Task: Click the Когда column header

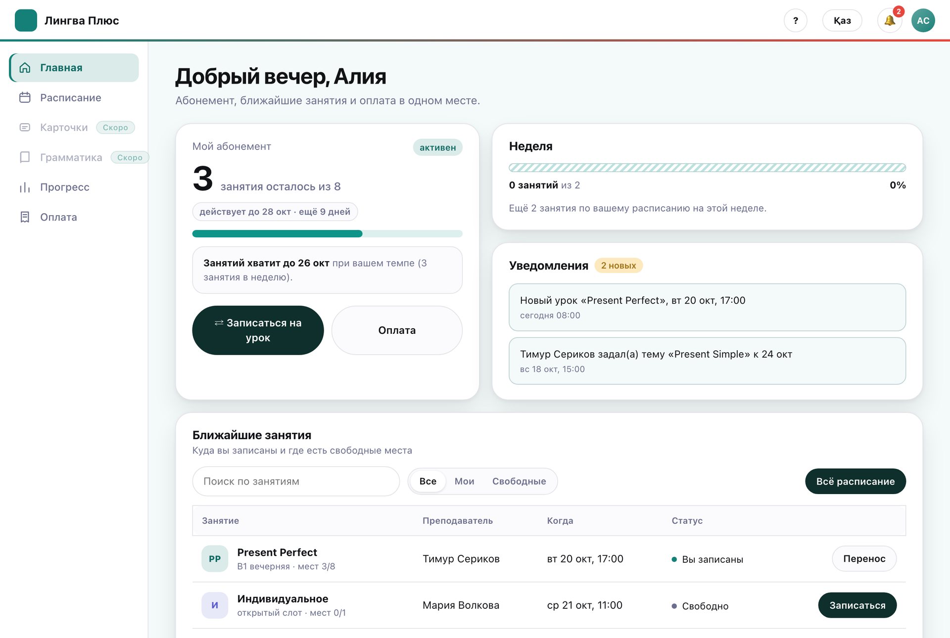Action: [560, 521]
